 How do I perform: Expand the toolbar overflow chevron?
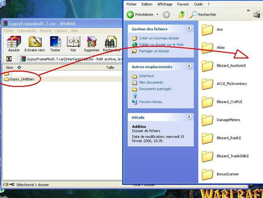(248, 11)
